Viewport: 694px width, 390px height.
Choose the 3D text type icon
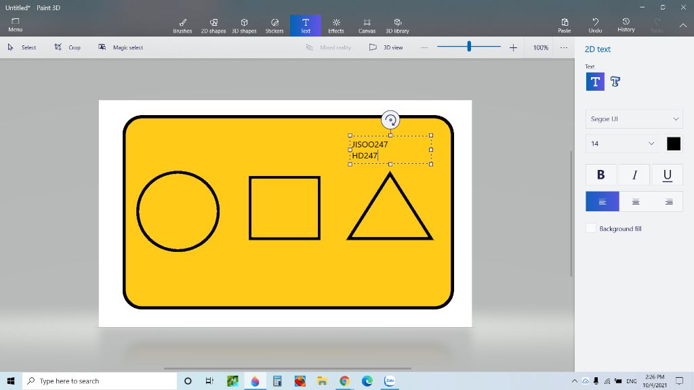pyautogui.click(x=615, y=82)
